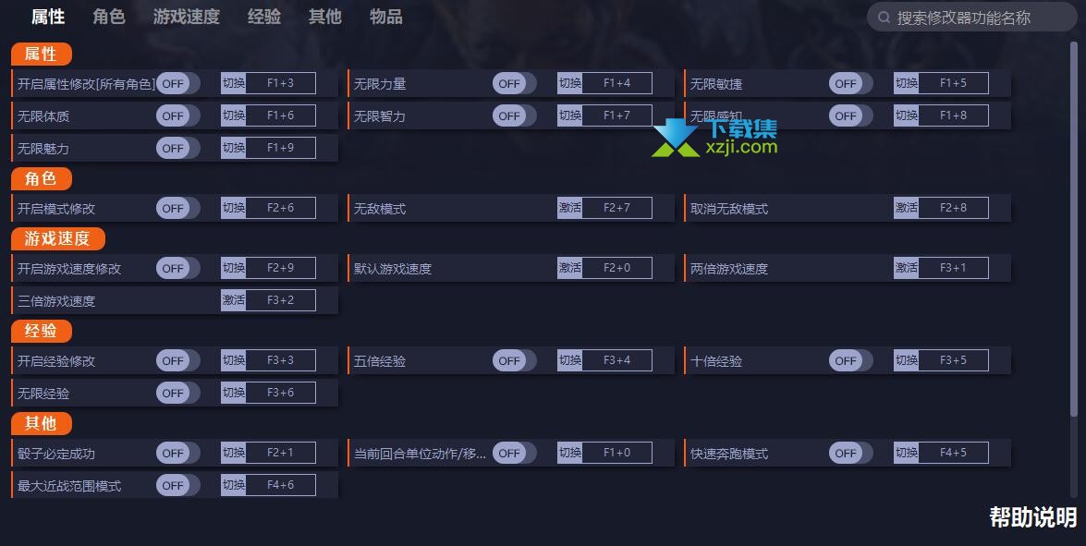Click 激活 button for 无敌模式
The width and height of the screenshot is (1086, 546).
(570, 208)
